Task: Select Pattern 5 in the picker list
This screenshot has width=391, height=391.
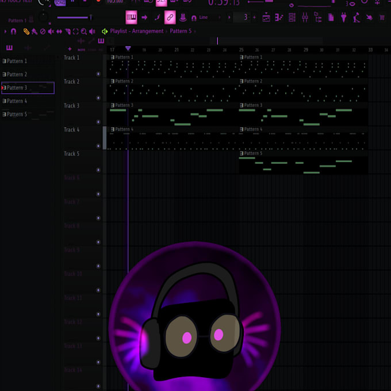Action: tap(28, 114)
